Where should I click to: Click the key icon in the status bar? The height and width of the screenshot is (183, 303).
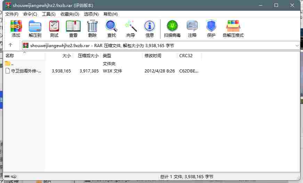14,176
